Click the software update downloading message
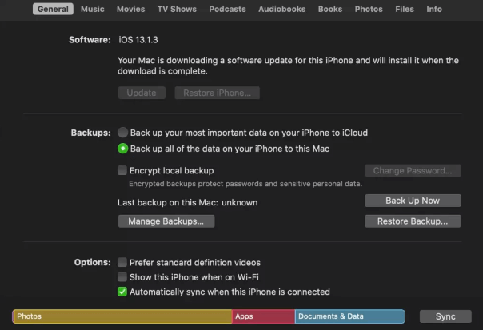Image resolution: width=483 pixels, height=330 pixels. 288,66
